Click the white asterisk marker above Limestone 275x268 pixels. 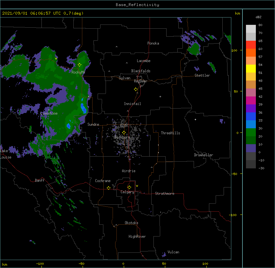pyautogui.click(x=49, y=110)
